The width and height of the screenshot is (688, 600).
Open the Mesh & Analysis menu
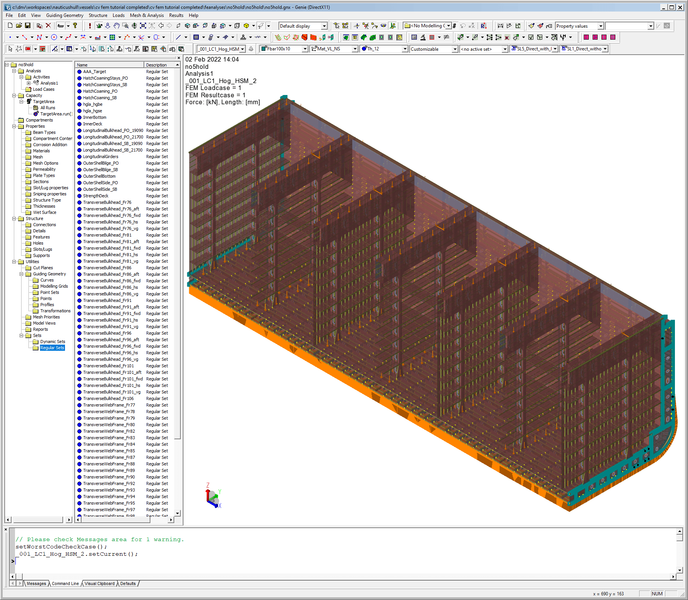coord(147,15)
